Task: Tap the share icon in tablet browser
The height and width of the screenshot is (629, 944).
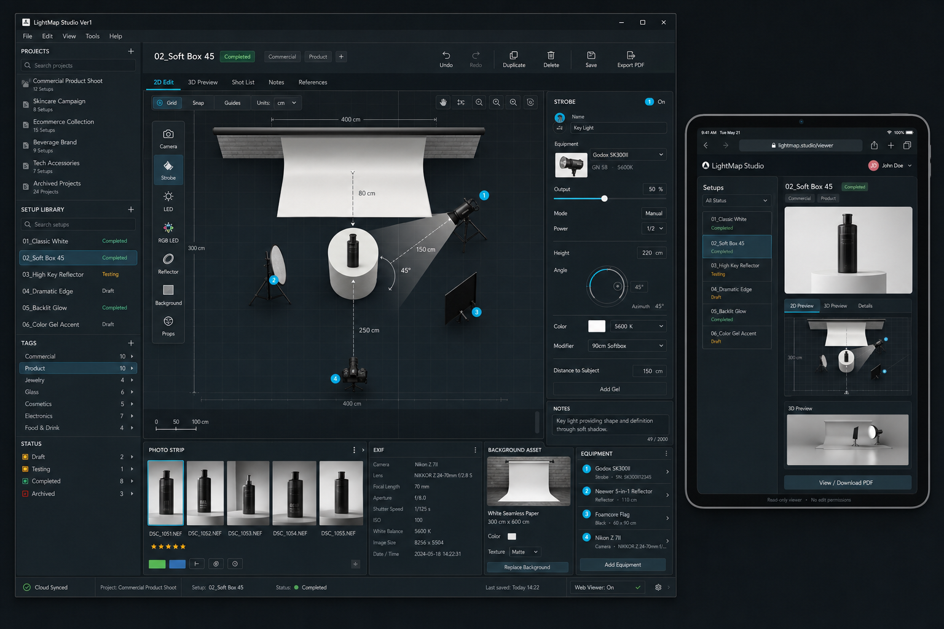Action: click(874, 146)
